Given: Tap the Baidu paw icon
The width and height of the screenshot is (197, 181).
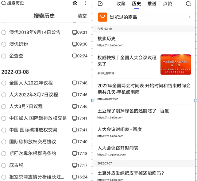Looking at the screenshot, I should [75, 3].
